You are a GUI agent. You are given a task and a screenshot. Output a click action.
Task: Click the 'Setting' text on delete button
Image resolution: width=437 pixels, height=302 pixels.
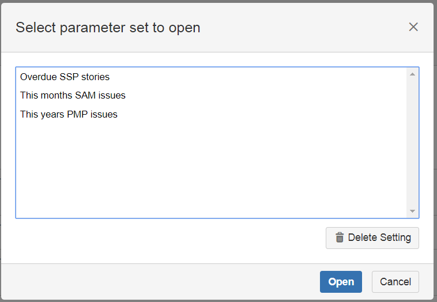395,237
